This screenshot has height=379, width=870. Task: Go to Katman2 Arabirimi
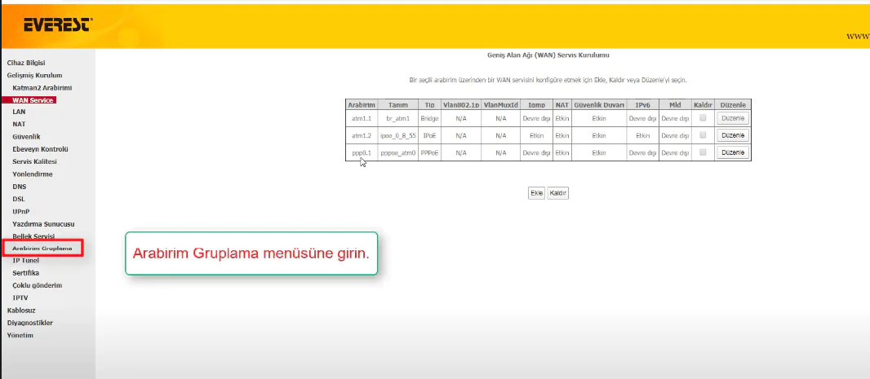click(x=42, y=87)
